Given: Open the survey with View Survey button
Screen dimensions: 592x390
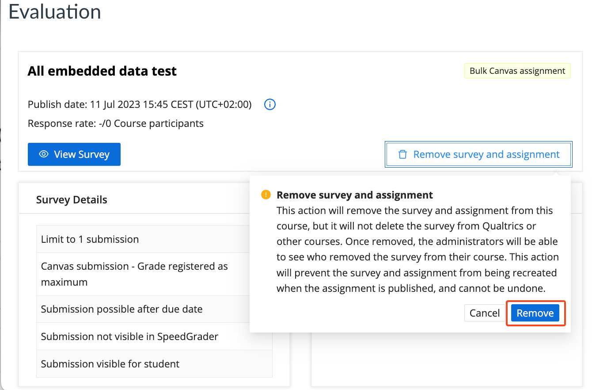Looking at the screenshot, I should click(74, 154).
